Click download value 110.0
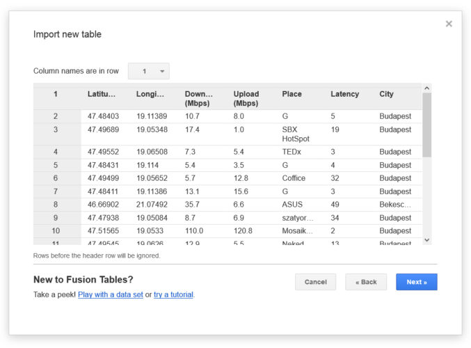The width and height of the screenshot is (471, 348). click(194, 231)
